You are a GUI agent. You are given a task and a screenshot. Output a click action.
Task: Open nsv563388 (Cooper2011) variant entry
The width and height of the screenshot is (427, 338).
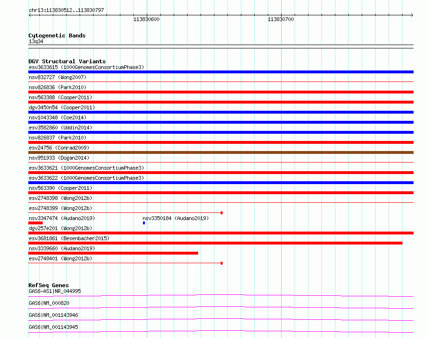point(60,97)
